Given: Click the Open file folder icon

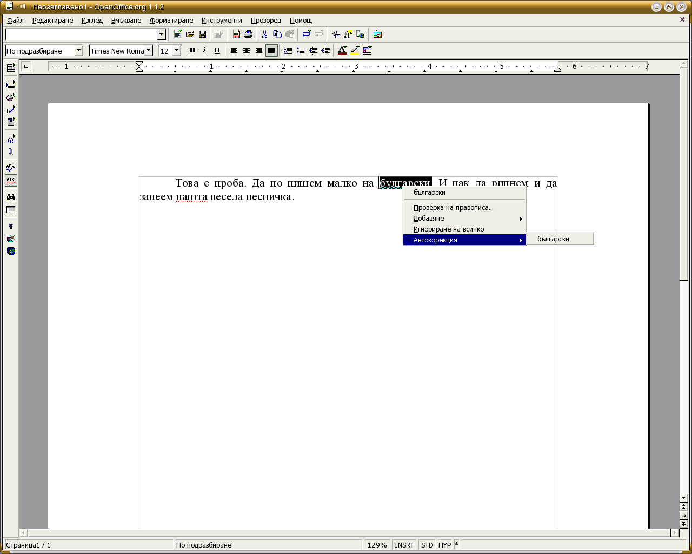Looking at the screenshot, I should [x=190, y=34].
